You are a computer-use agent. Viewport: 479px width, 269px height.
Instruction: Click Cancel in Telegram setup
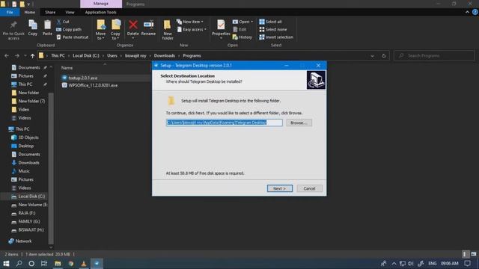click(x=309, y=188)
